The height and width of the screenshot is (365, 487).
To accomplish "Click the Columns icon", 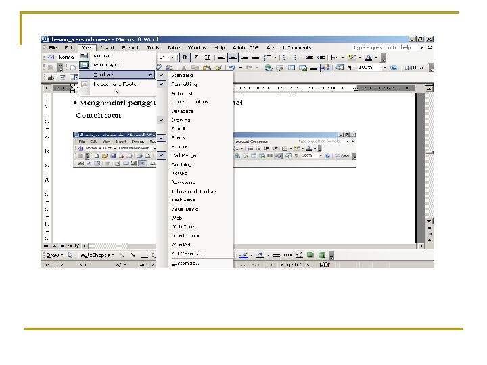I will coord(314,68).
